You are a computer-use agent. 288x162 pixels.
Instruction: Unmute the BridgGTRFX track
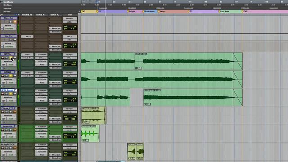(x=15, y=148)
